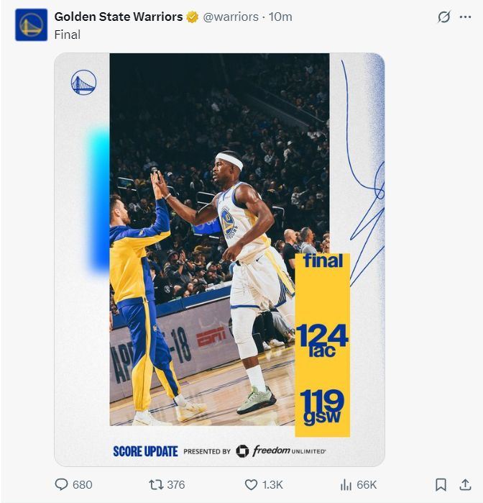The width and height of the screenshot is (483, 503).
Task: Click the @warriors handle
Action: click(x=231, y=17)
